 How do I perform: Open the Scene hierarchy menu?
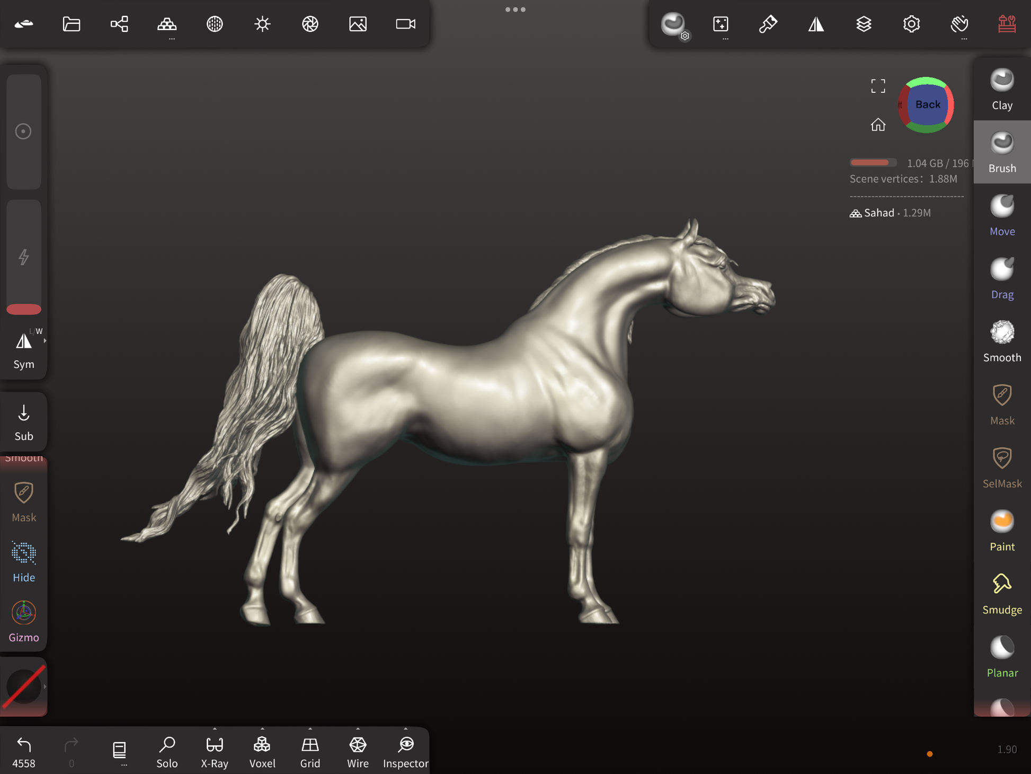tap(119, 24)
